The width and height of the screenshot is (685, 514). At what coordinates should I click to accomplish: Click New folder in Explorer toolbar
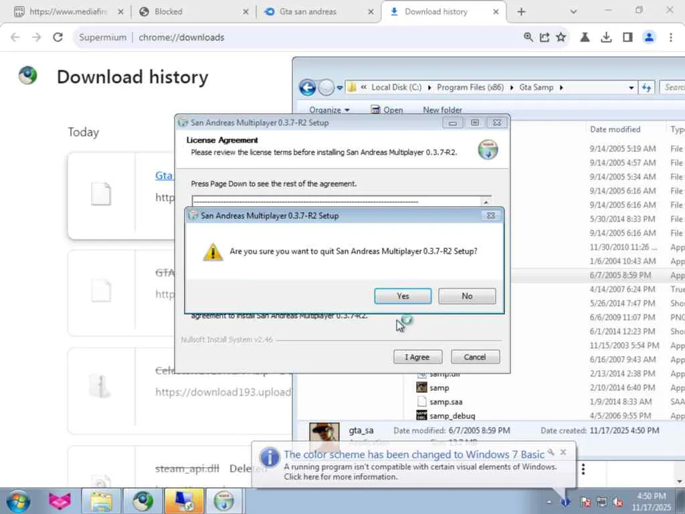[442, 110]
